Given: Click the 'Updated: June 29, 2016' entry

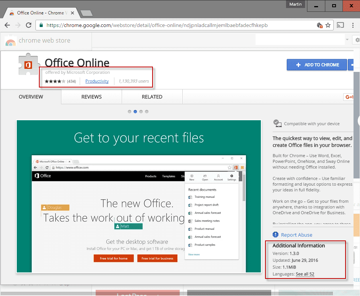Looking at the screenshot, I should pyautogui.click(x=295, y=260).
